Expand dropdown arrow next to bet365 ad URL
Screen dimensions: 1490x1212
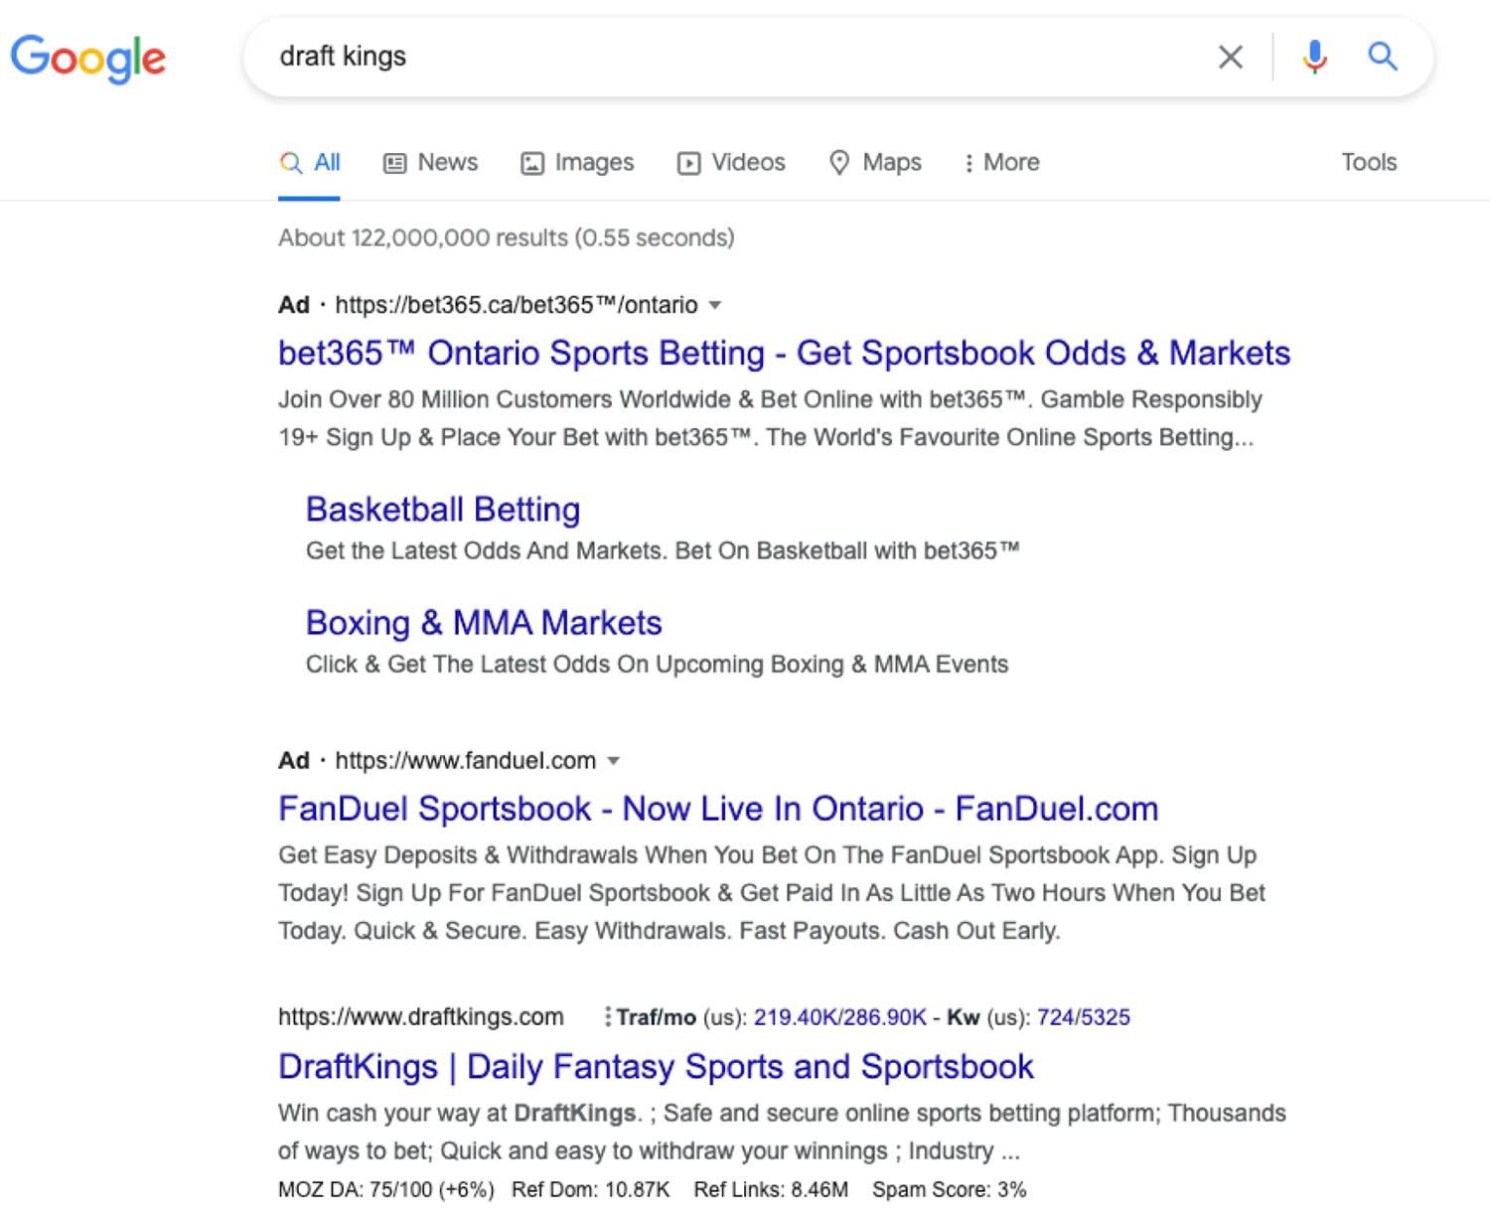pyautogui.click(x=714, y=306)
